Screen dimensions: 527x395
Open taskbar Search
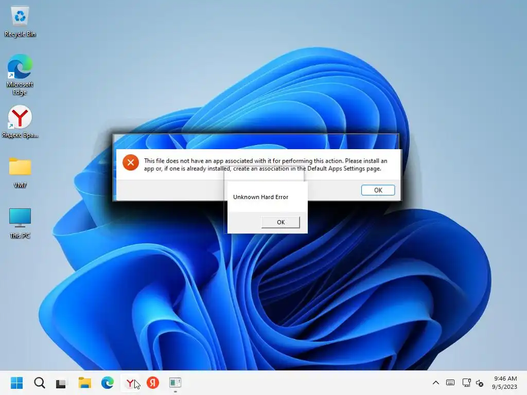point(39,383)
